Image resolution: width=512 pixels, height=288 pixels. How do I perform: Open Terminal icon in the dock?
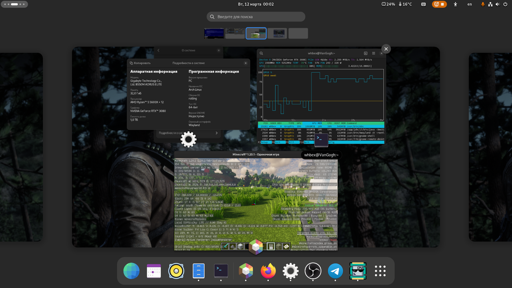pyautogui.click(x=221, y=271)
